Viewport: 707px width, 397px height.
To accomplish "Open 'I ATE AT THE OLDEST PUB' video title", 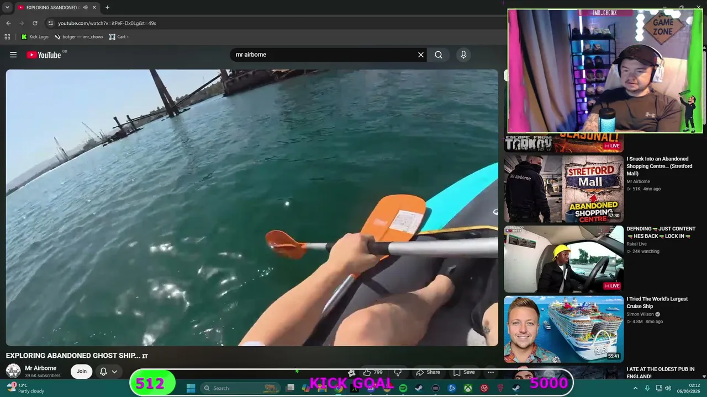I will [661, 373].
